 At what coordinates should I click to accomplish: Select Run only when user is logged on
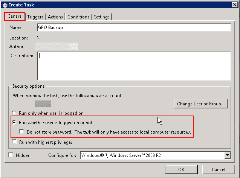[x=14, y=113]
